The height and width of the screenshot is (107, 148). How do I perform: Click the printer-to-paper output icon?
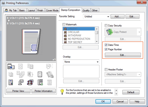coord(11,66)
